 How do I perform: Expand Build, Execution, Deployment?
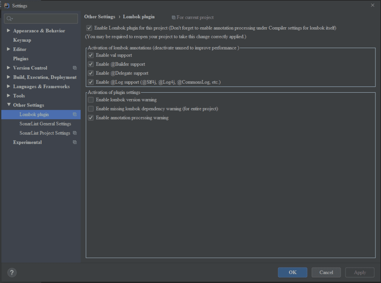(x=8, y=77)
